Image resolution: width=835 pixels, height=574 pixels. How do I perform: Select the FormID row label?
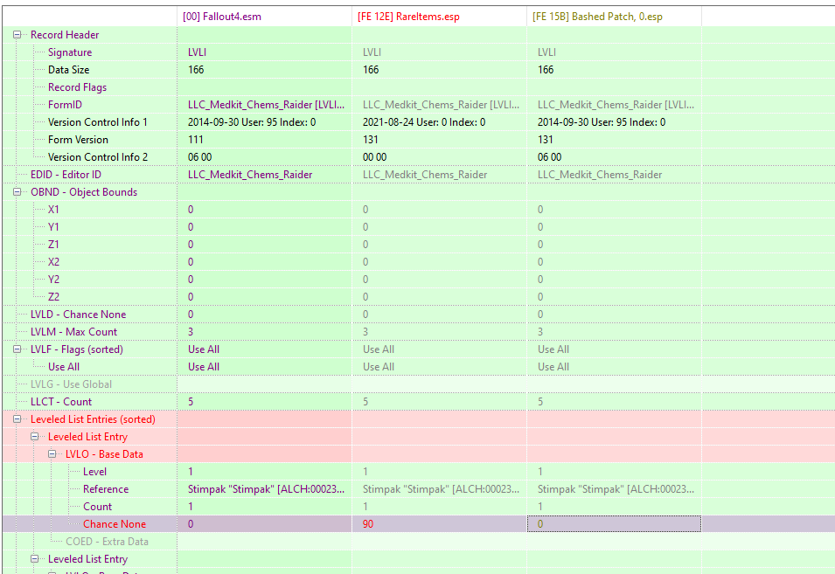(65, 105)
